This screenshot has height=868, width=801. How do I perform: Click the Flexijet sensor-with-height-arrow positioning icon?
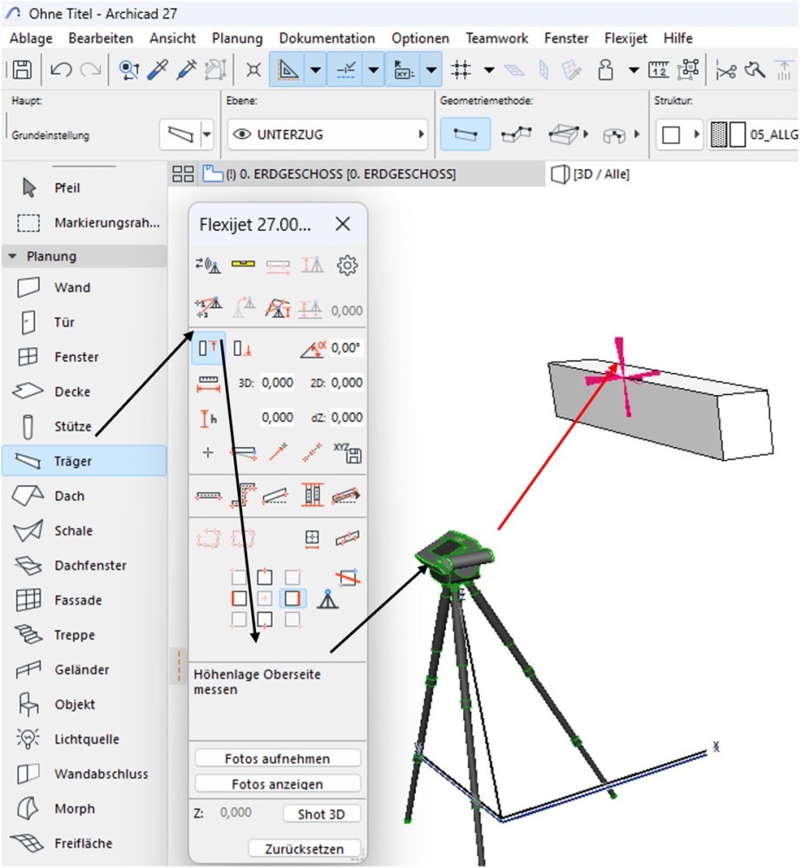pyautogui.click(x=278, y=308)
